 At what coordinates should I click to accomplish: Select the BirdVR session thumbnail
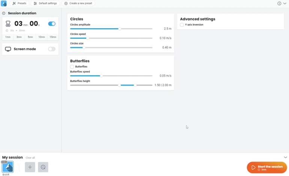(8, 167)
